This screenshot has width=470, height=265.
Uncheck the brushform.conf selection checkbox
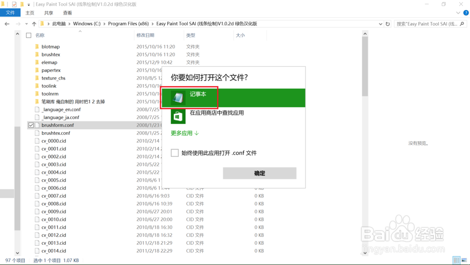coord(31,125)
